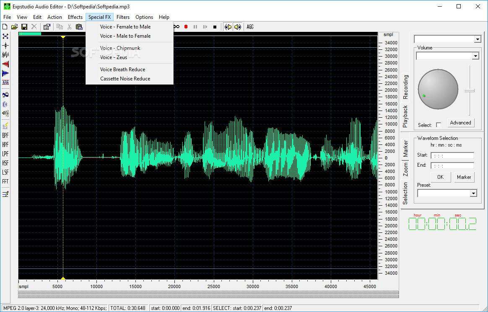Screen dimensions: 488x312
Task: Choose Voice - Male to Female
Action: pos(130,36)
